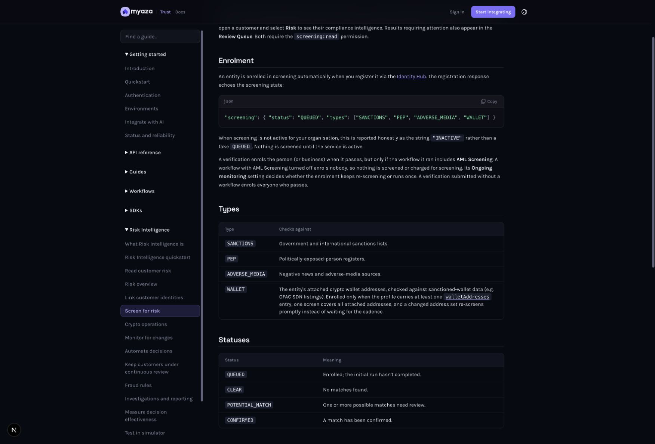Click the sidebar scrollbar thumb
The height and width of the screenshot is (444, 655).
[202, 216]
